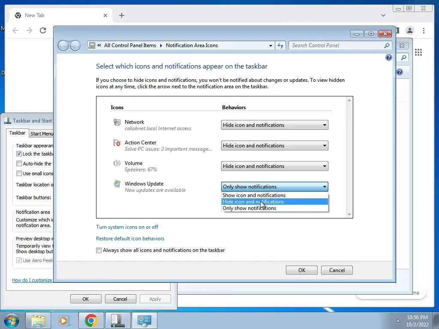Open the server icon on the taskbar
The image size is (439, 329).
pos(117,320)
